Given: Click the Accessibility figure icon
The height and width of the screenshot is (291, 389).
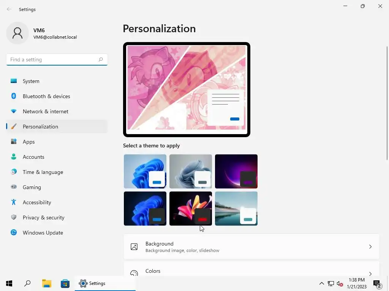Looking at the screenshot, I should click(14, 202).
